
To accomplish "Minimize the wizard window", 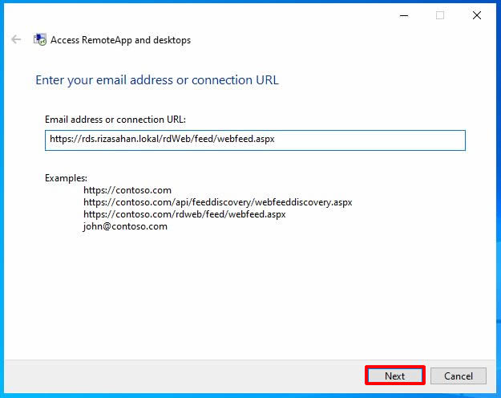I will [x=404, y=15].
